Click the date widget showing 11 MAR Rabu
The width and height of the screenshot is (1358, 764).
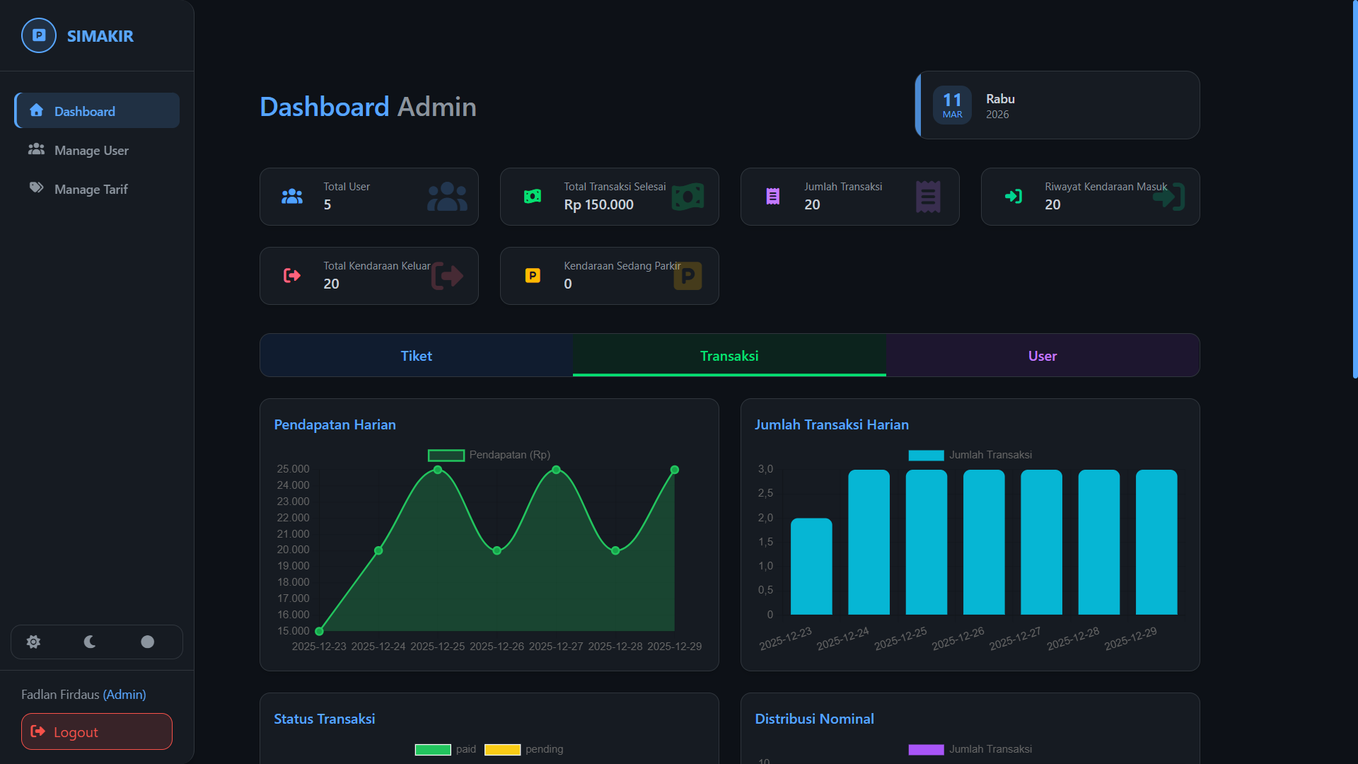coord(1057,105)
